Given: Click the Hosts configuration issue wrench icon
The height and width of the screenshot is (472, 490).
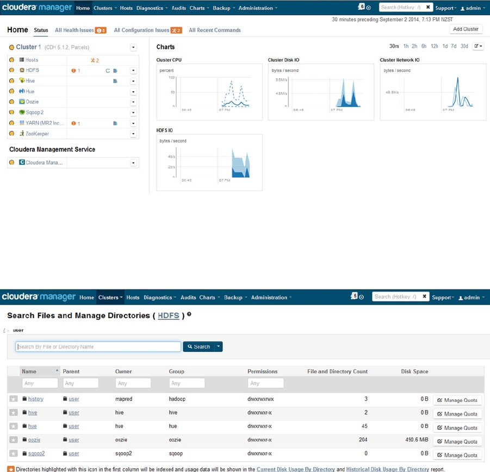Looking at the screenshot, I should point(93,60).
